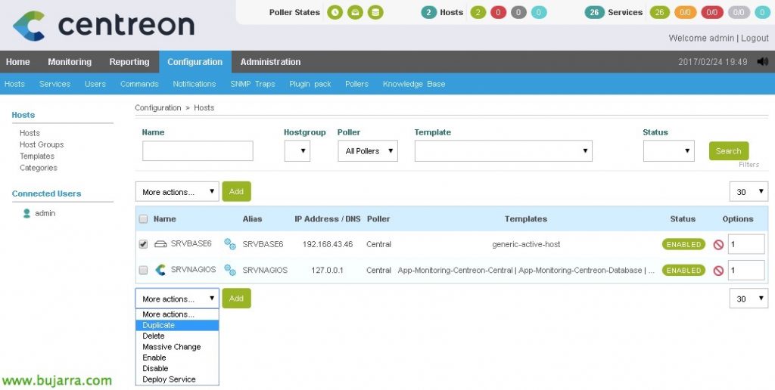Check the SRVNAGIOS host checkbox

click(x=143, y=270)
